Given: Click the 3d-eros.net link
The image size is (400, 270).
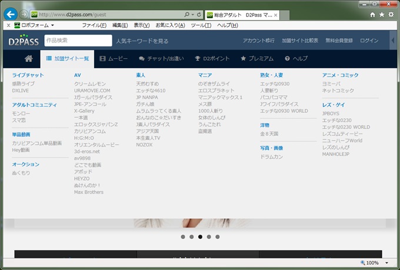Looking at the screenshot, I should pos(86,152).
